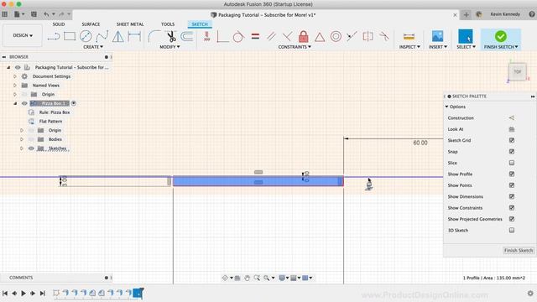537x302 pixels.
Task: Apply the Equal constraint
Action: 255,36
